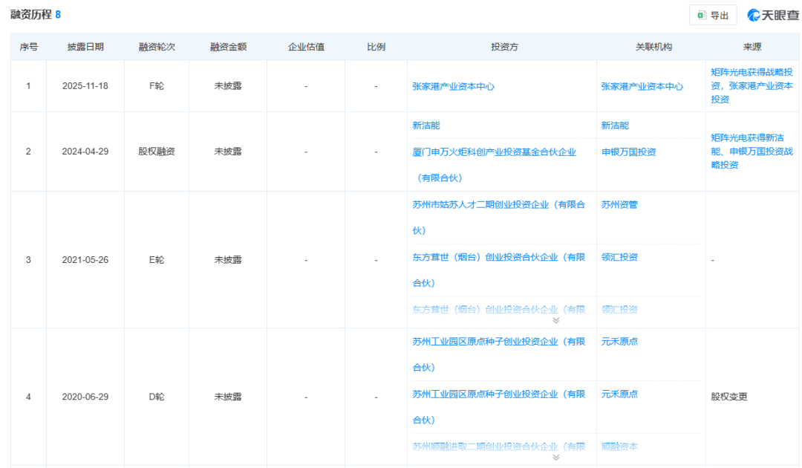Open source news 矩阵光电获战略投资

[753, 85]
